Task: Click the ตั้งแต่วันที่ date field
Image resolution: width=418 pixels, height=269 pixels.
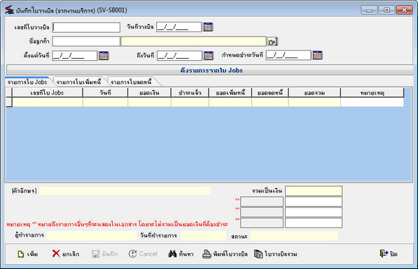Action: tap(75, 56)
